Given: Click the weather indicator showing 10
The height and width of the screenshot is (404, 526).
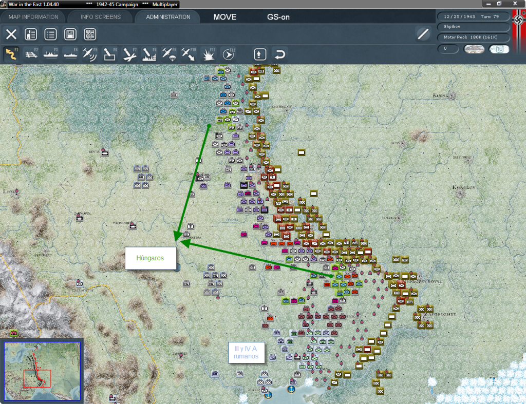Looking at the screenshot, I should (x=499, y=49).
